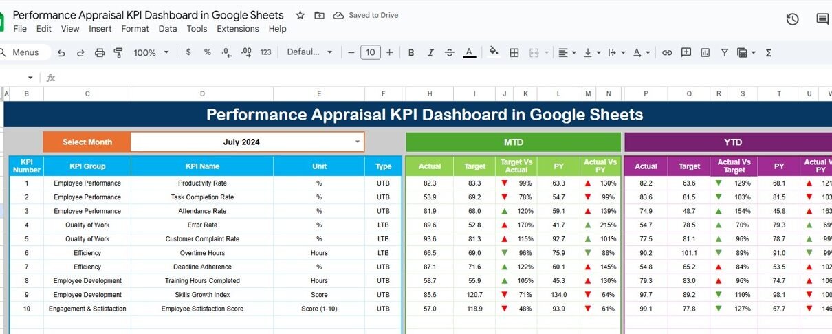
Task: Expand the zoom level 100% dropdown
Action: coord(150,53)
